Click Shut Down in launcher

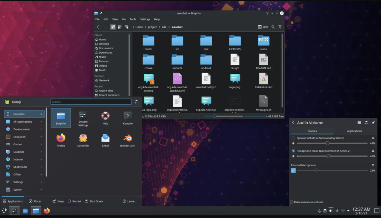tap(94, 201)
